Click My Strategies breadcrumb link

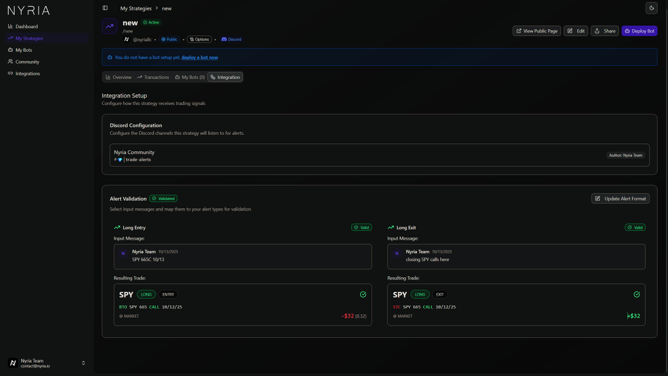[x=136, y=8]
